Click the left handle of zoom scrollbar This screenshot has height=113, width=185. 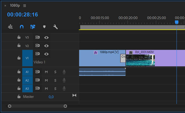click(x=10, y=106)
